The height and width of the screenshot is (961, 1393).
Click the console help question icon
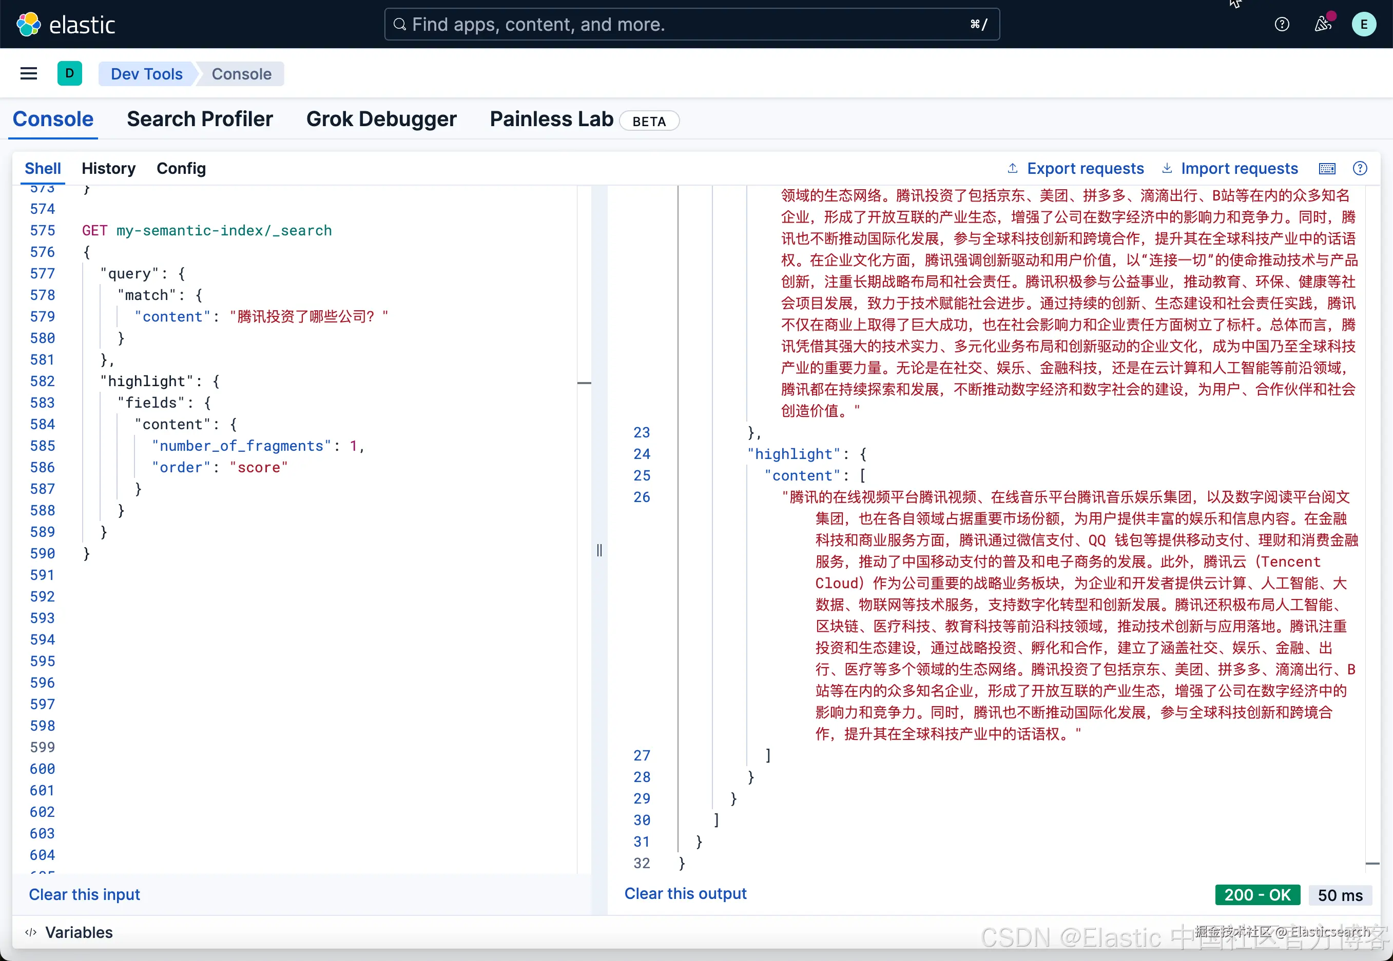coord(1359,169)
